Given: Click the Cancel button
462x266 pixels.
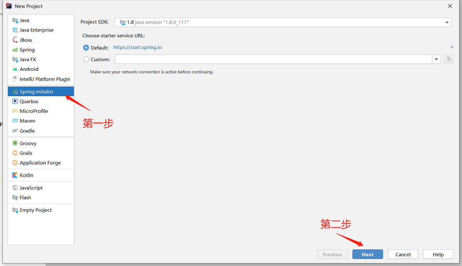Looking at the screenshot, I should coord(403,254).
